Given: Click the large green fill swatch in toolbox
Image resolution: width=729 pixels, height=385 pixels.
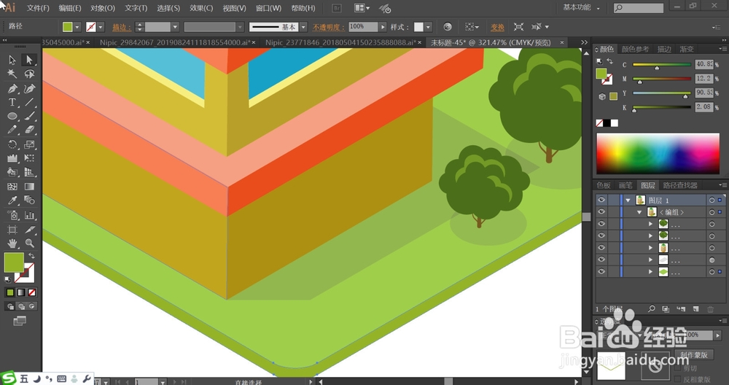Looking at the screenshot, I should pyautogui.click(x=14, y=262).
